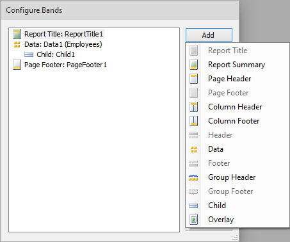Click the greyed Footer icon in menu
This screenshot has width=290, height=242.
point(193,163)
